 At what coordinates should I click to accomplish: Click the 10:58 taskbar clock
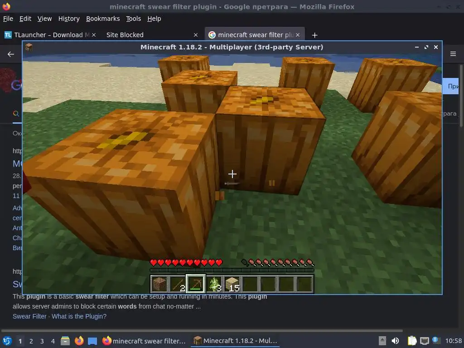pos(453,341)
